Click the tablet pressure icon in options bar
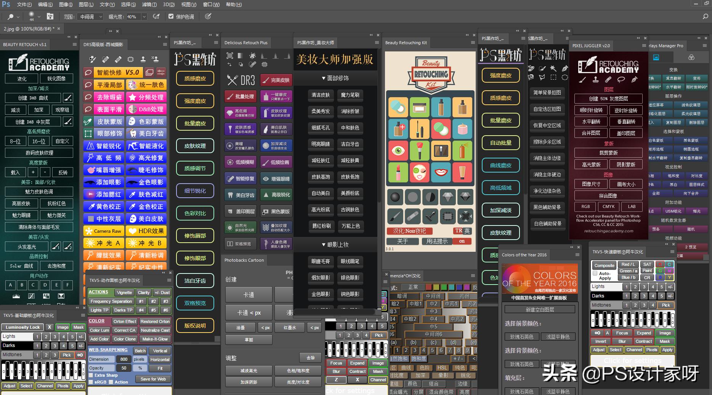This screenshot has height=395, width=712. pos(208,16)
